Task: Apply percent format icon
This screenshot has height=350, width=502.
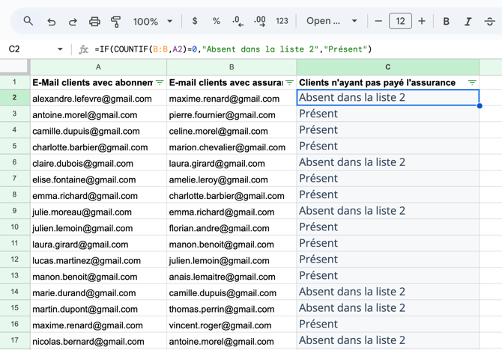Action: [217, 22]
